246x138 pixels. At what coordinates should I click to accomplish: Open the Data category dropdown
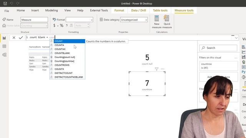coord(134,20)
